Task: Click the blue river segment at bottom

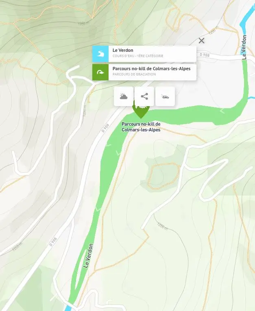Action: click(x=68, y=308)
